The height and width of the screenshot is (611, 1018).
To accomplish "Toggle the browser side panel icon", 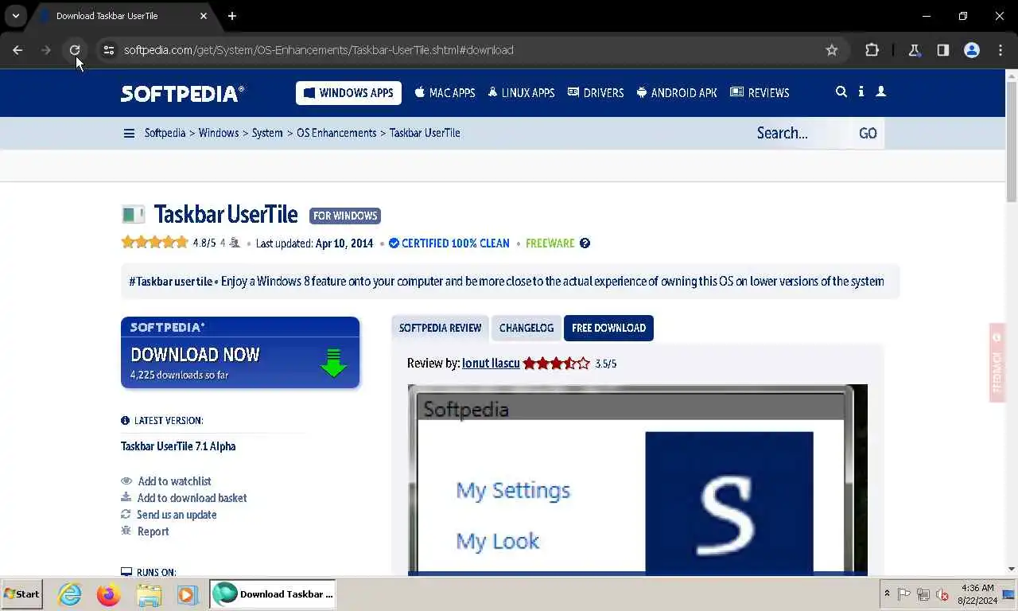I will (x=942, y=50).
